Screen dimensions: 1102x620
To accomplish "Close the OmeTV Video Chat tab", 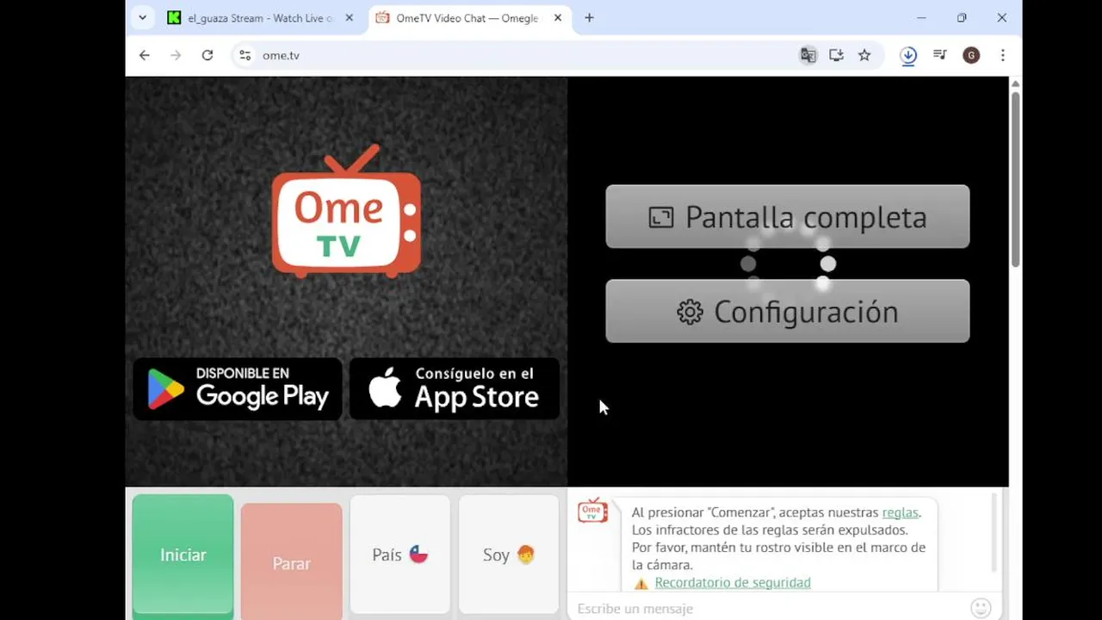I will [558, 18].
